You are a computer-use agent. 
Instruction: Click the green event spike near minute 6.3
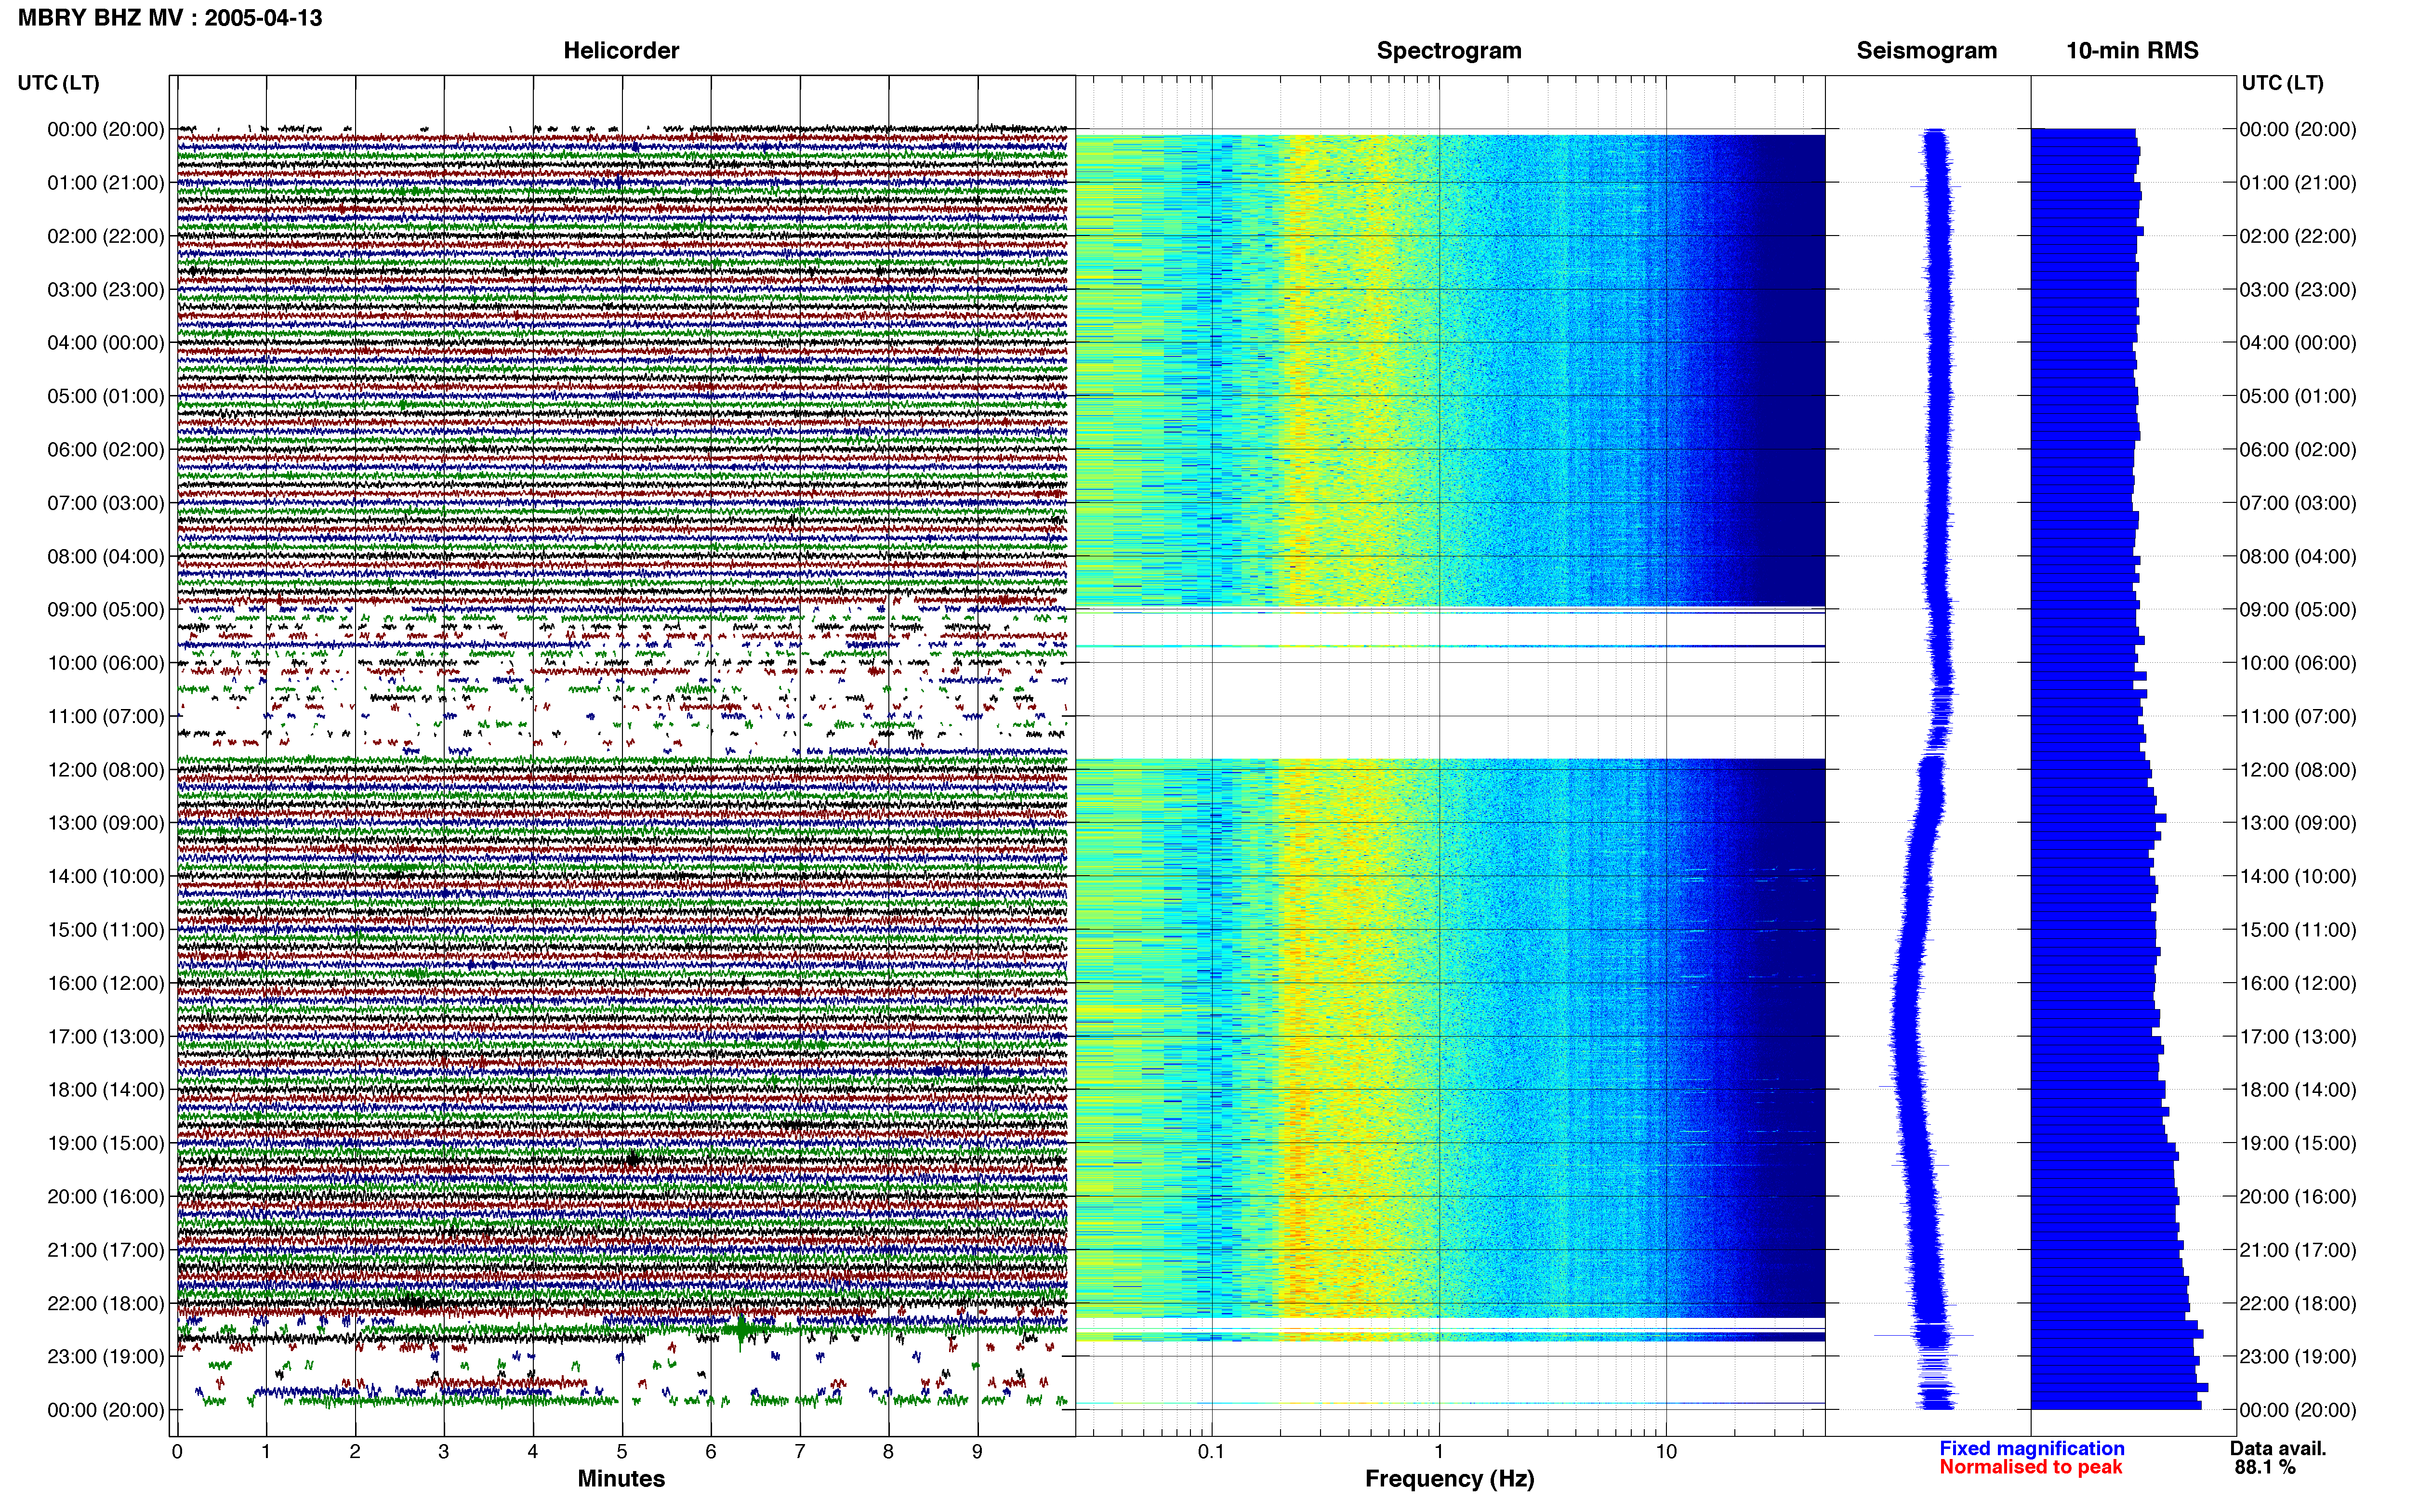point(740,1329)
